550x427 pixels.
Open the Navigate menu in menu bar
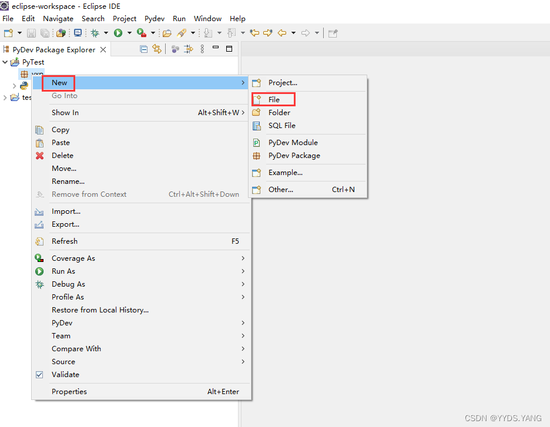pos(58,19)
